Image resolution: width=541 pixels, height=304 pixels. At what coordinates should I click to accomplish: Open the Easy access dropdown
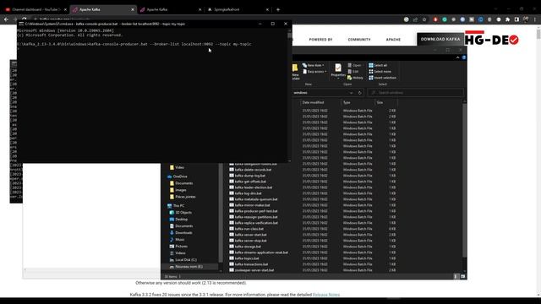click(x=314, y=72)
